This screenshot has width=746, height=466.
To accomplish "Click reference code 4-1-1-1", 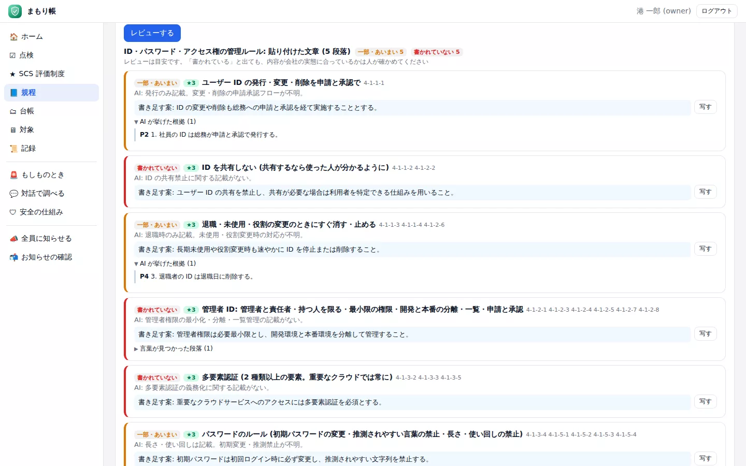I will [x=374, y=83].
